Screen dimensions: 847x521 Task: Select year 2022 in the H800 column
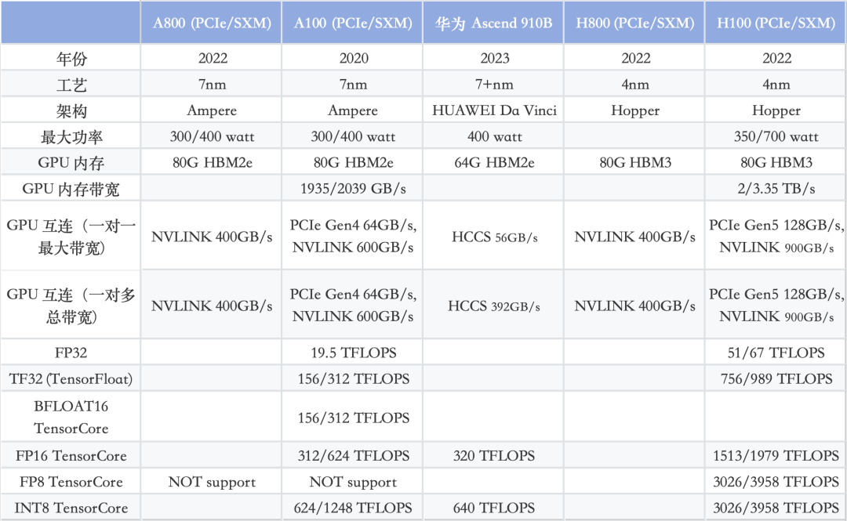[636, 58]
